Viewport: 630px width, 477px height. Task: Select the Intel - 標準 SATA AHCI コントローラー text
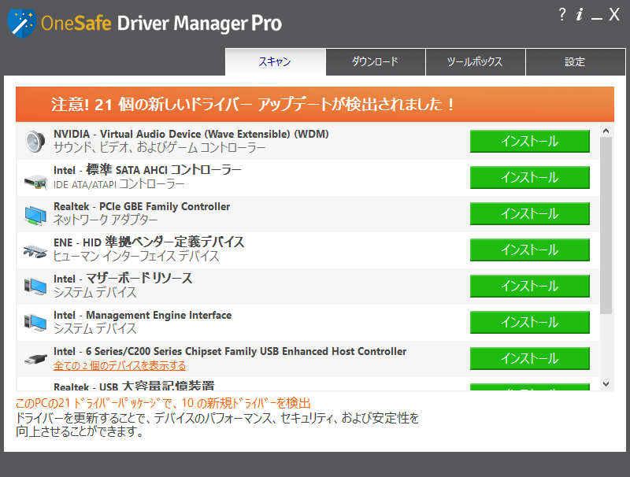click(x=147, y=170)
